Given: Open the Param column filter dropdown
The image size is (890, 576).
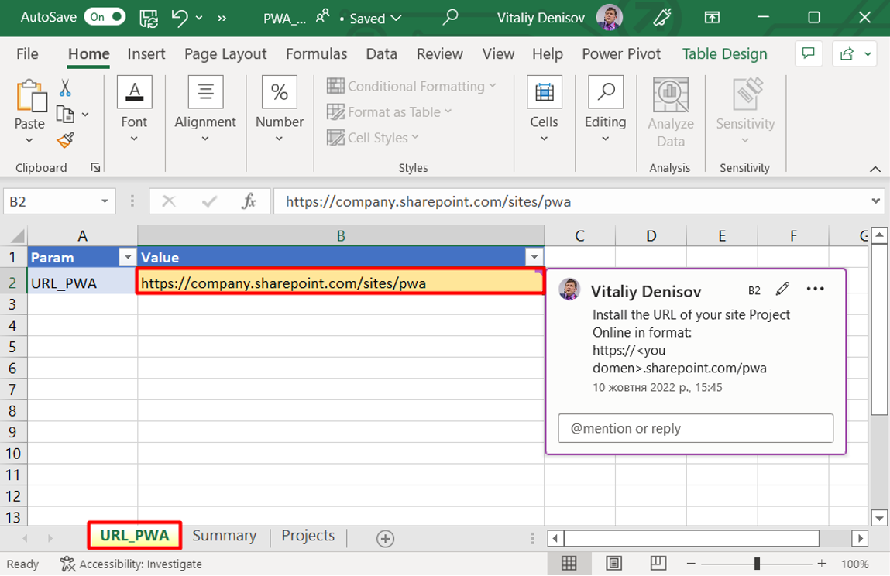Looking at the screenshot, I should (x=128, y=257).
